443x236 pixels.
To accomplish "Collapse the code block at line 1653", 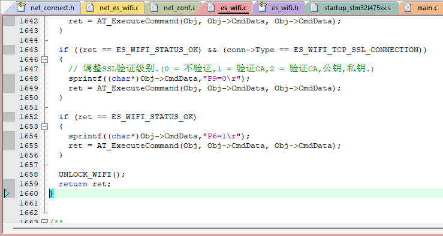I will point(44,126).
